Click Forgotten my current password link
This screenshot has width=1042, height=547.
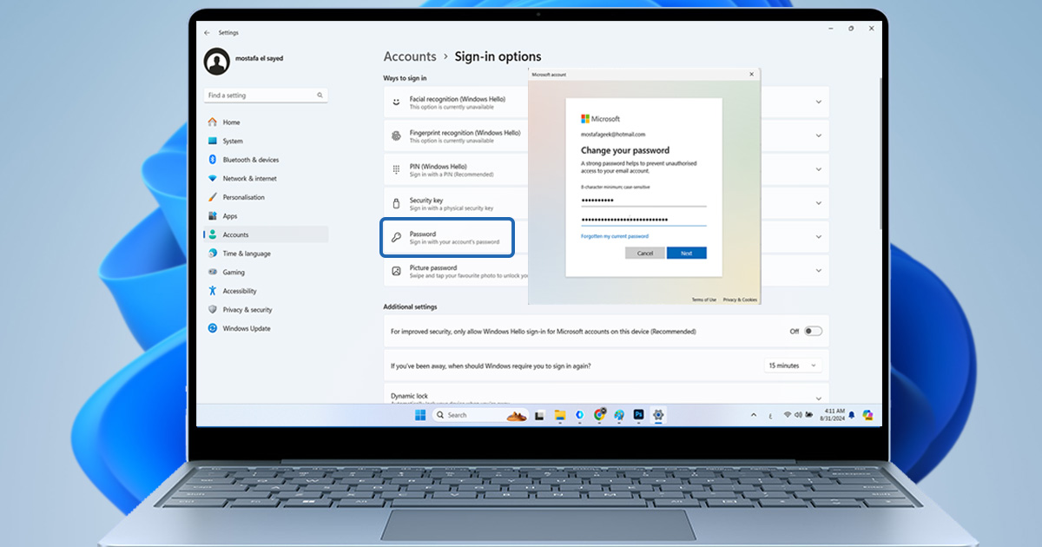(615, 236)
